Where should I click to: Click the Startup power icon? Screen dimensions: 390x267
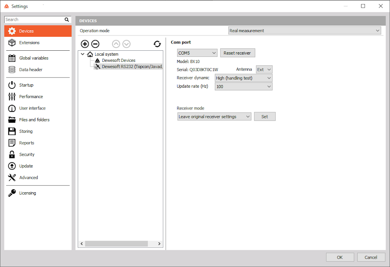click(12, 85)
